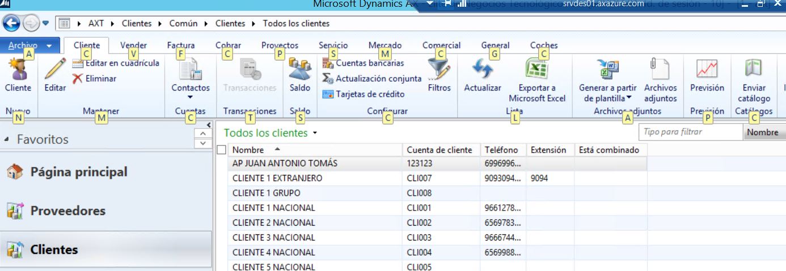Select Editar en cuadrícula
The width and height of the screenshot is (786, 271).
(x=116, y=63)
